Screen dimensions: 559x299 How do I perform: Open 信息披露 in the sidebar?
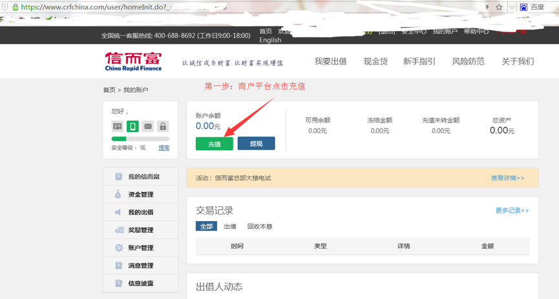coord(140,284)
